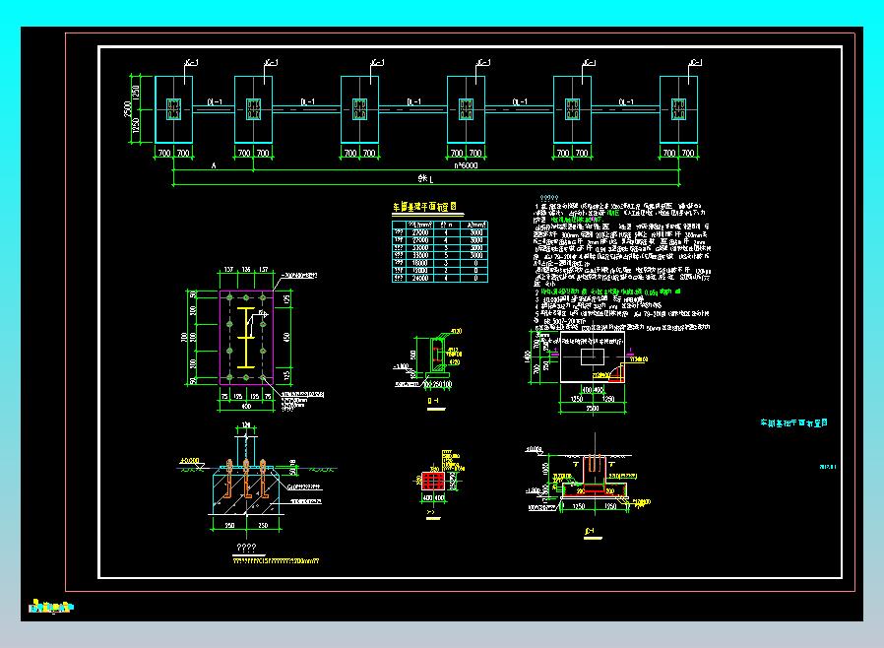
Task: Click the table cell reading 15000
Action: pyautogui.click(x=420, y=270)
